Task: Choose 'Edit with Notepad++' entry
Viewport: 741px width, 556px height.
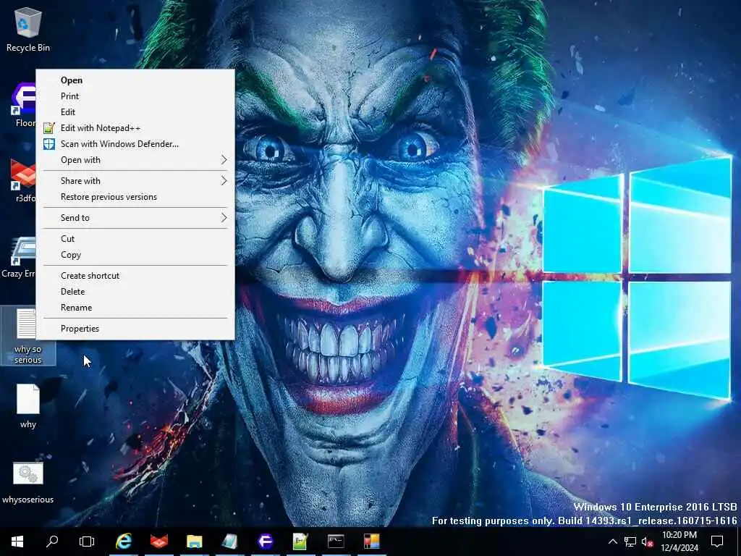Action: [135, 128]
